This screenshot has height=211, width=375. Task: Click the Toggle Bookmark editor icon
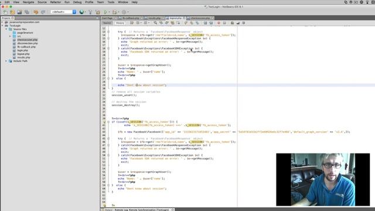point(197,23)
